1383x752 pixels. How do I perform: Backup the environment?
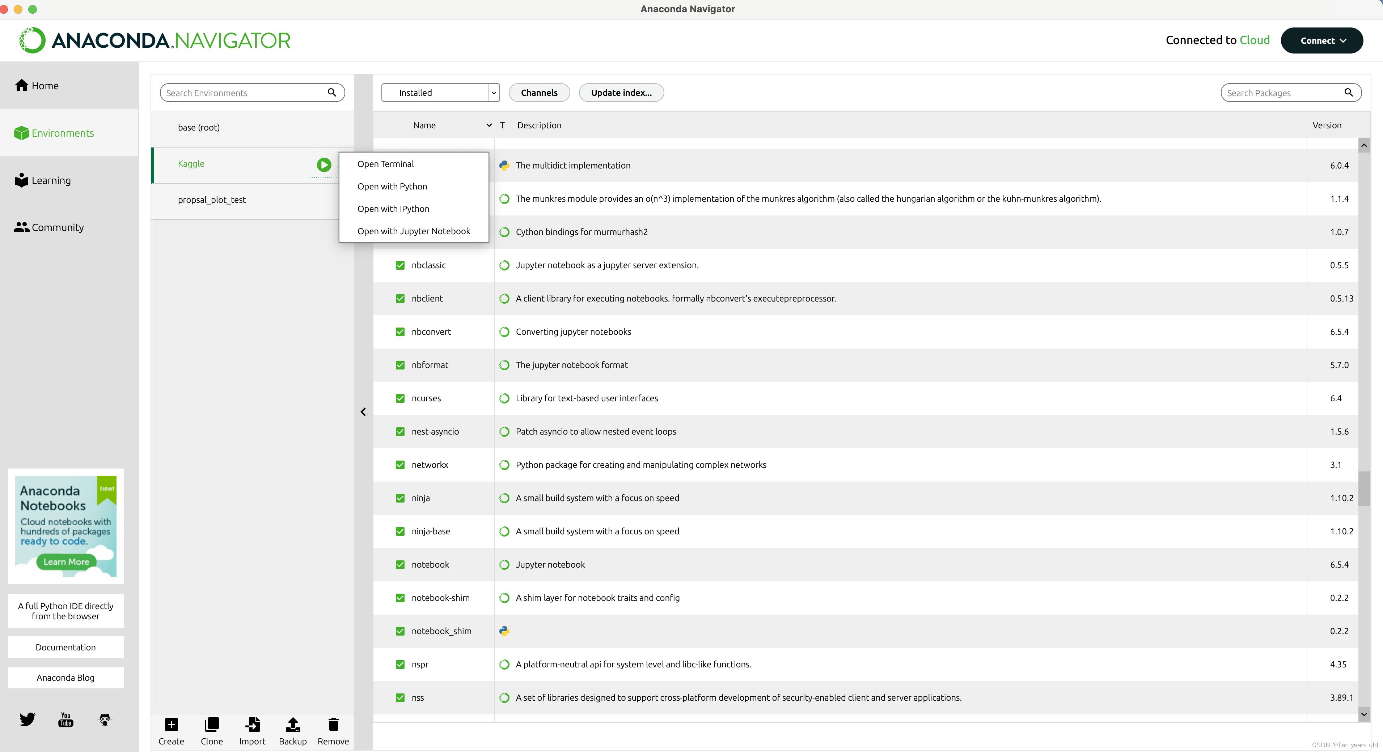pos(293,732)
